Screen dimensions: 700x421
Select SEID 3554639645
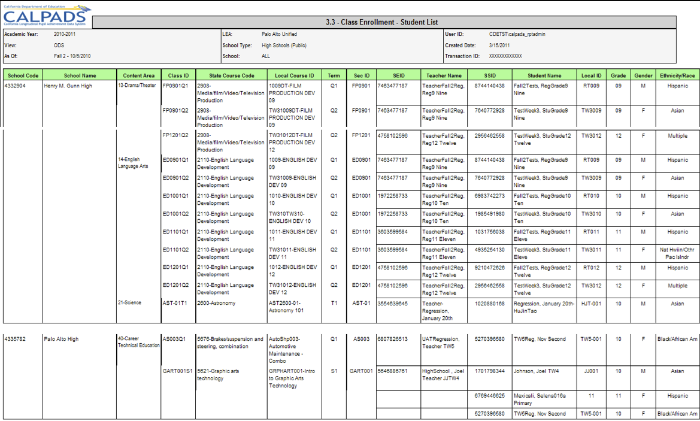(392, 303)
